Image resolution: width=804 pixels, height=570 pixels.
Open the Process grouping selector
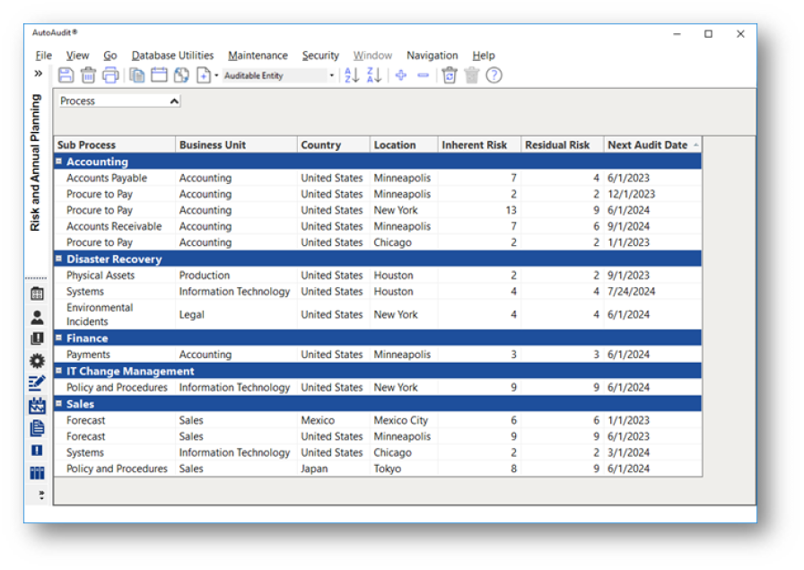coord(119,101)
